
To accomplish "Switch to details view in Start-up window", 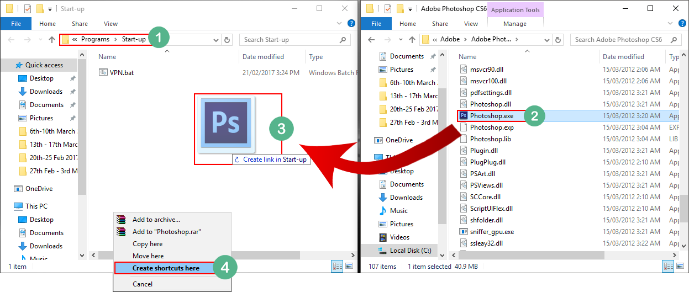I will click(337, 266).
